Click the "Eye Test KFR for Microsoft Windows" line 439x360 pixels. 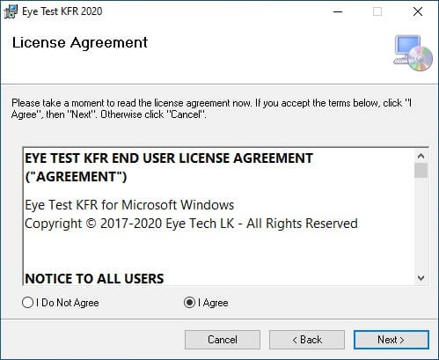coord(129,205)
